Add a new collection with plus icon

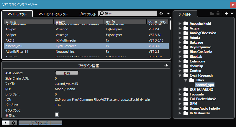tap(226, 14)
